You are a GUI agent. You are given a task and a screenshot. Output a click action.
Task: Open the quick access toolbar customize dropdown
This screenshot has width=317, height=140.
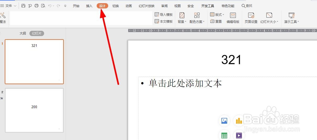(65, 6)
